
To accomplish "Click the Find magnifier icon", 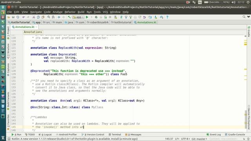I will click(x=49, y=17).
